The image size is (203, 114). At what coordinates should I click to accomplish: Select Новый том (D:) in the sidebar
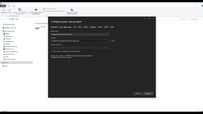coord(10,54)
